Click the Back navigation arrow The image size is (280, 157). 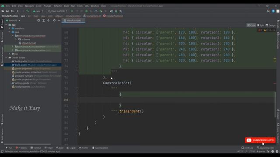[18, 11]
